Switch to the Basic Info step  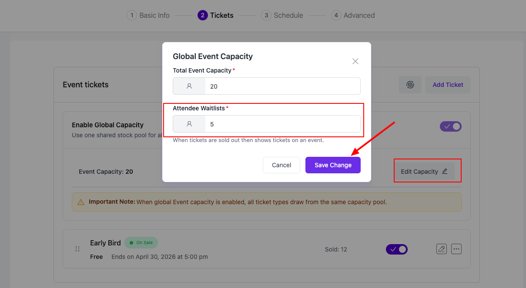click(148, 15)
